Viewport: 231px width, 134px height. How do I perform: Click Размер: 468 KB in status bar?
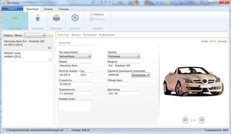click(81, 130)
